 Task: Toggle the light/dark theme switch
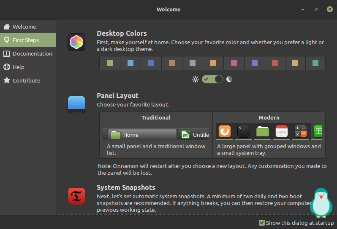[212, 79]
